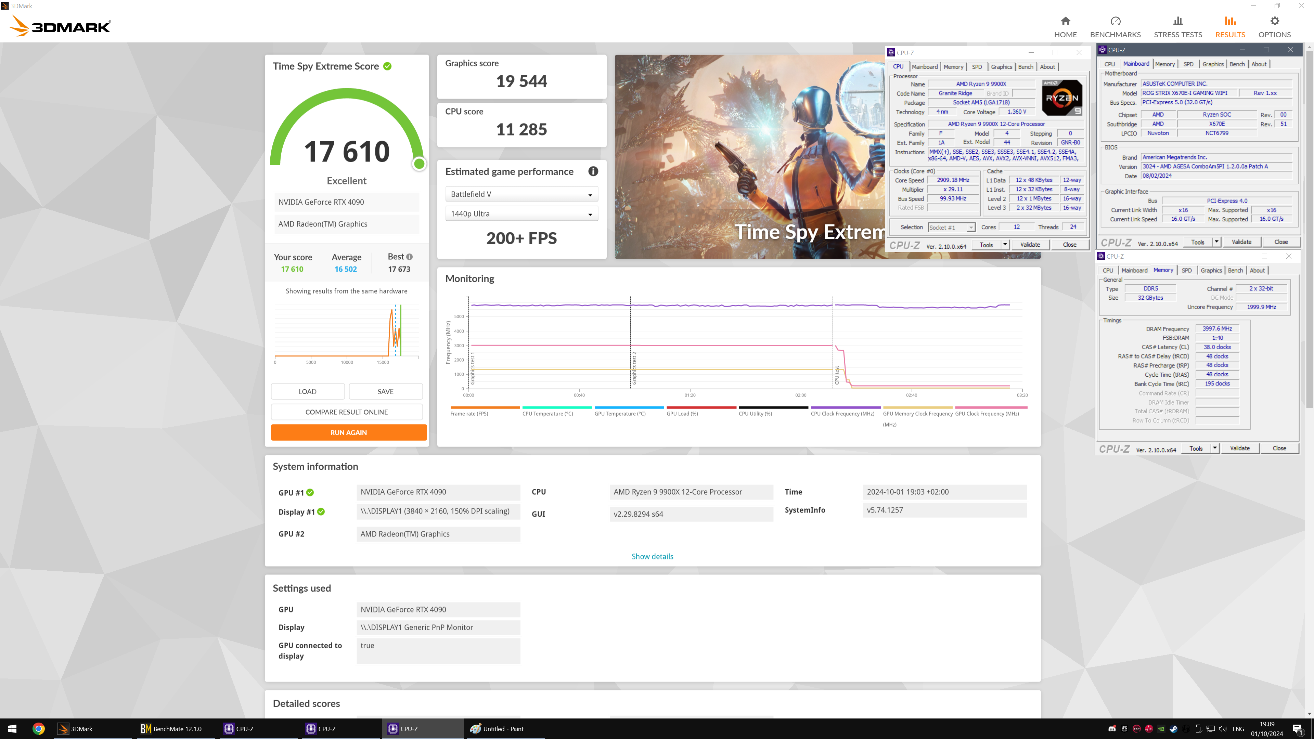This screenshot has width=1314, height=739.
Task: Toggle the GPU Memory Clock Frequency series in the legend
Action: pos(917,416)
